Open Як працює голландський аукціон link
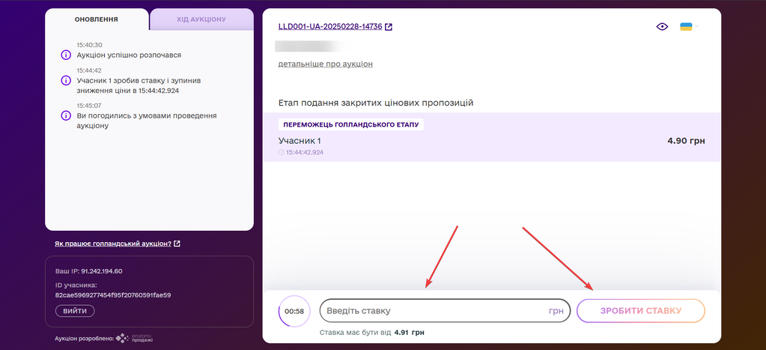 [112, 244]
